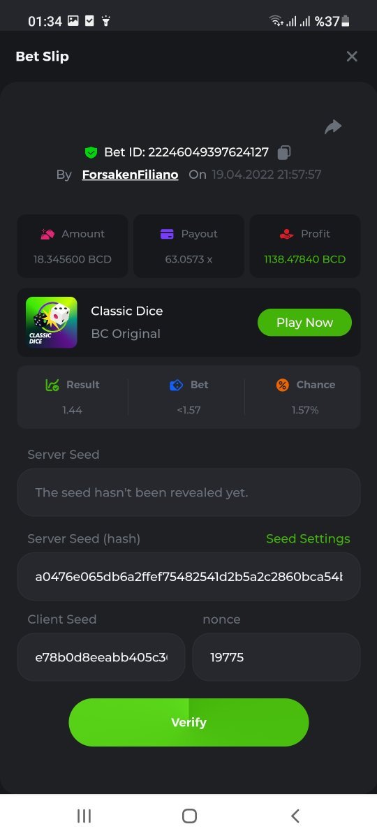This screenshot has width=377, height=838.
Task: Select the Server Seed hash field
Action: pyautogui.click(x=188, y=577)
